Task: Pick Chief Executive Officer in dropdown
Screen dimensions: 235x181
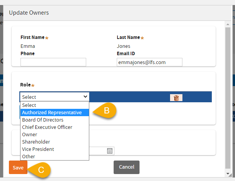Action: pos(54,127)
